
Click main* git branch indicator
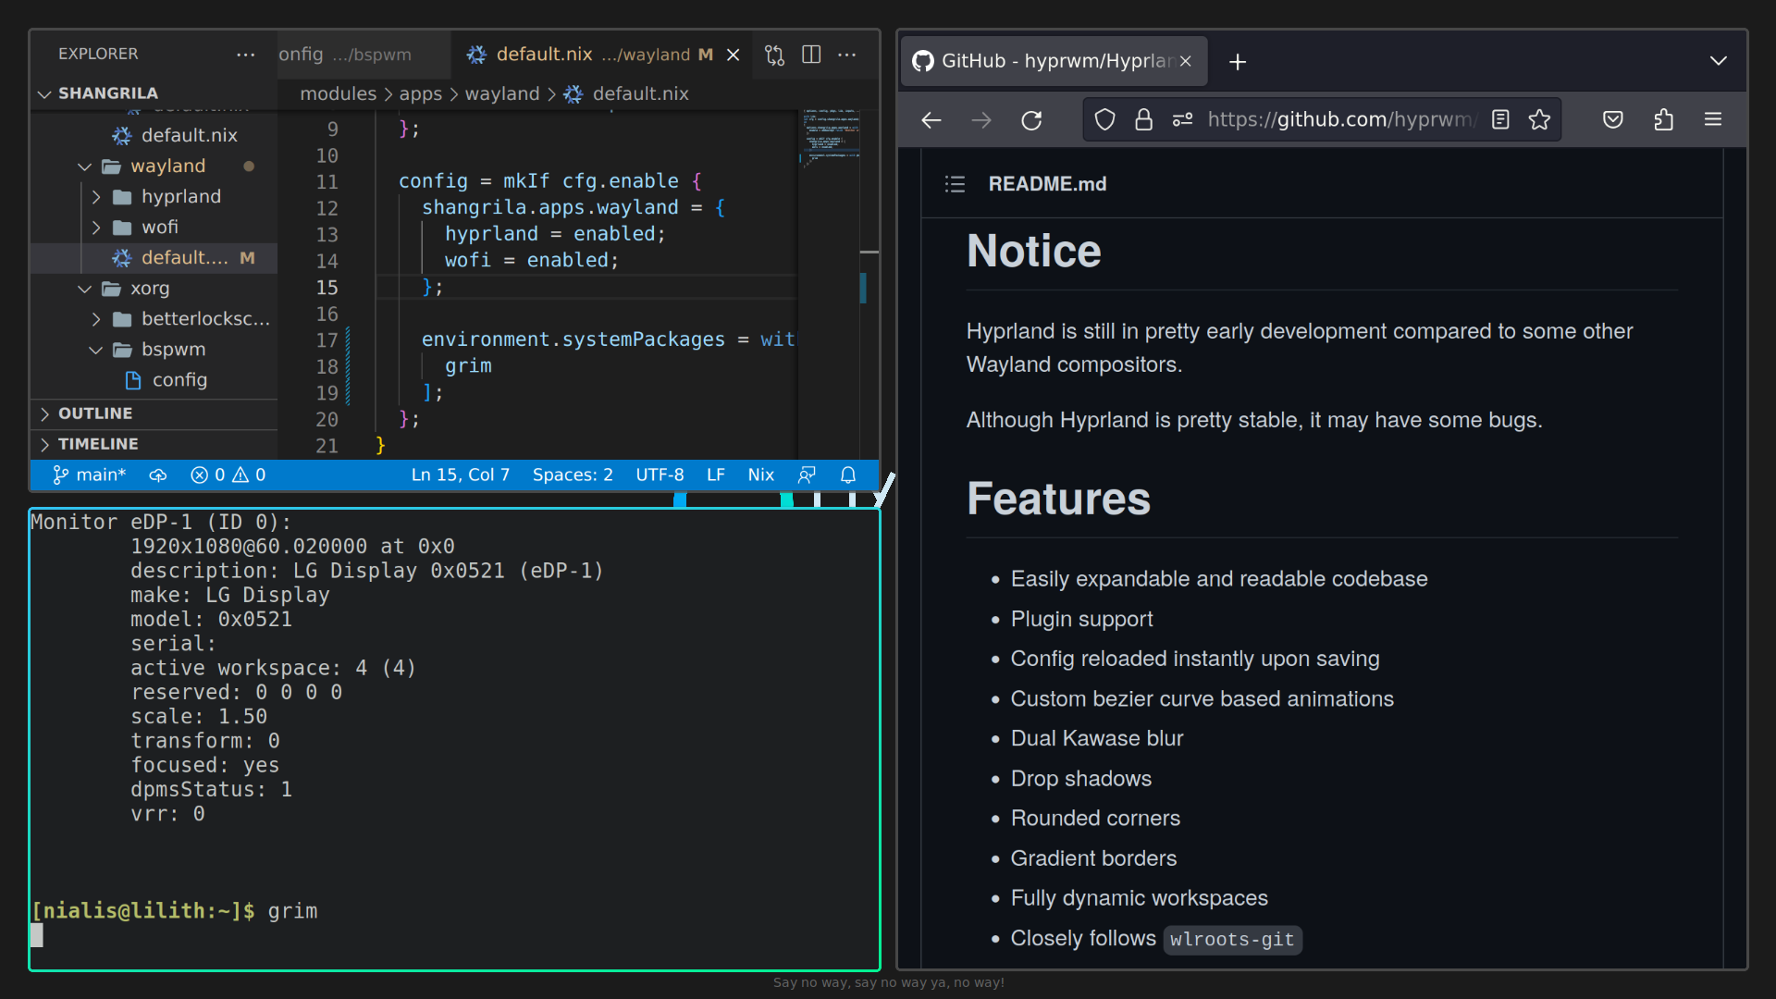click(x=89, y=475)
